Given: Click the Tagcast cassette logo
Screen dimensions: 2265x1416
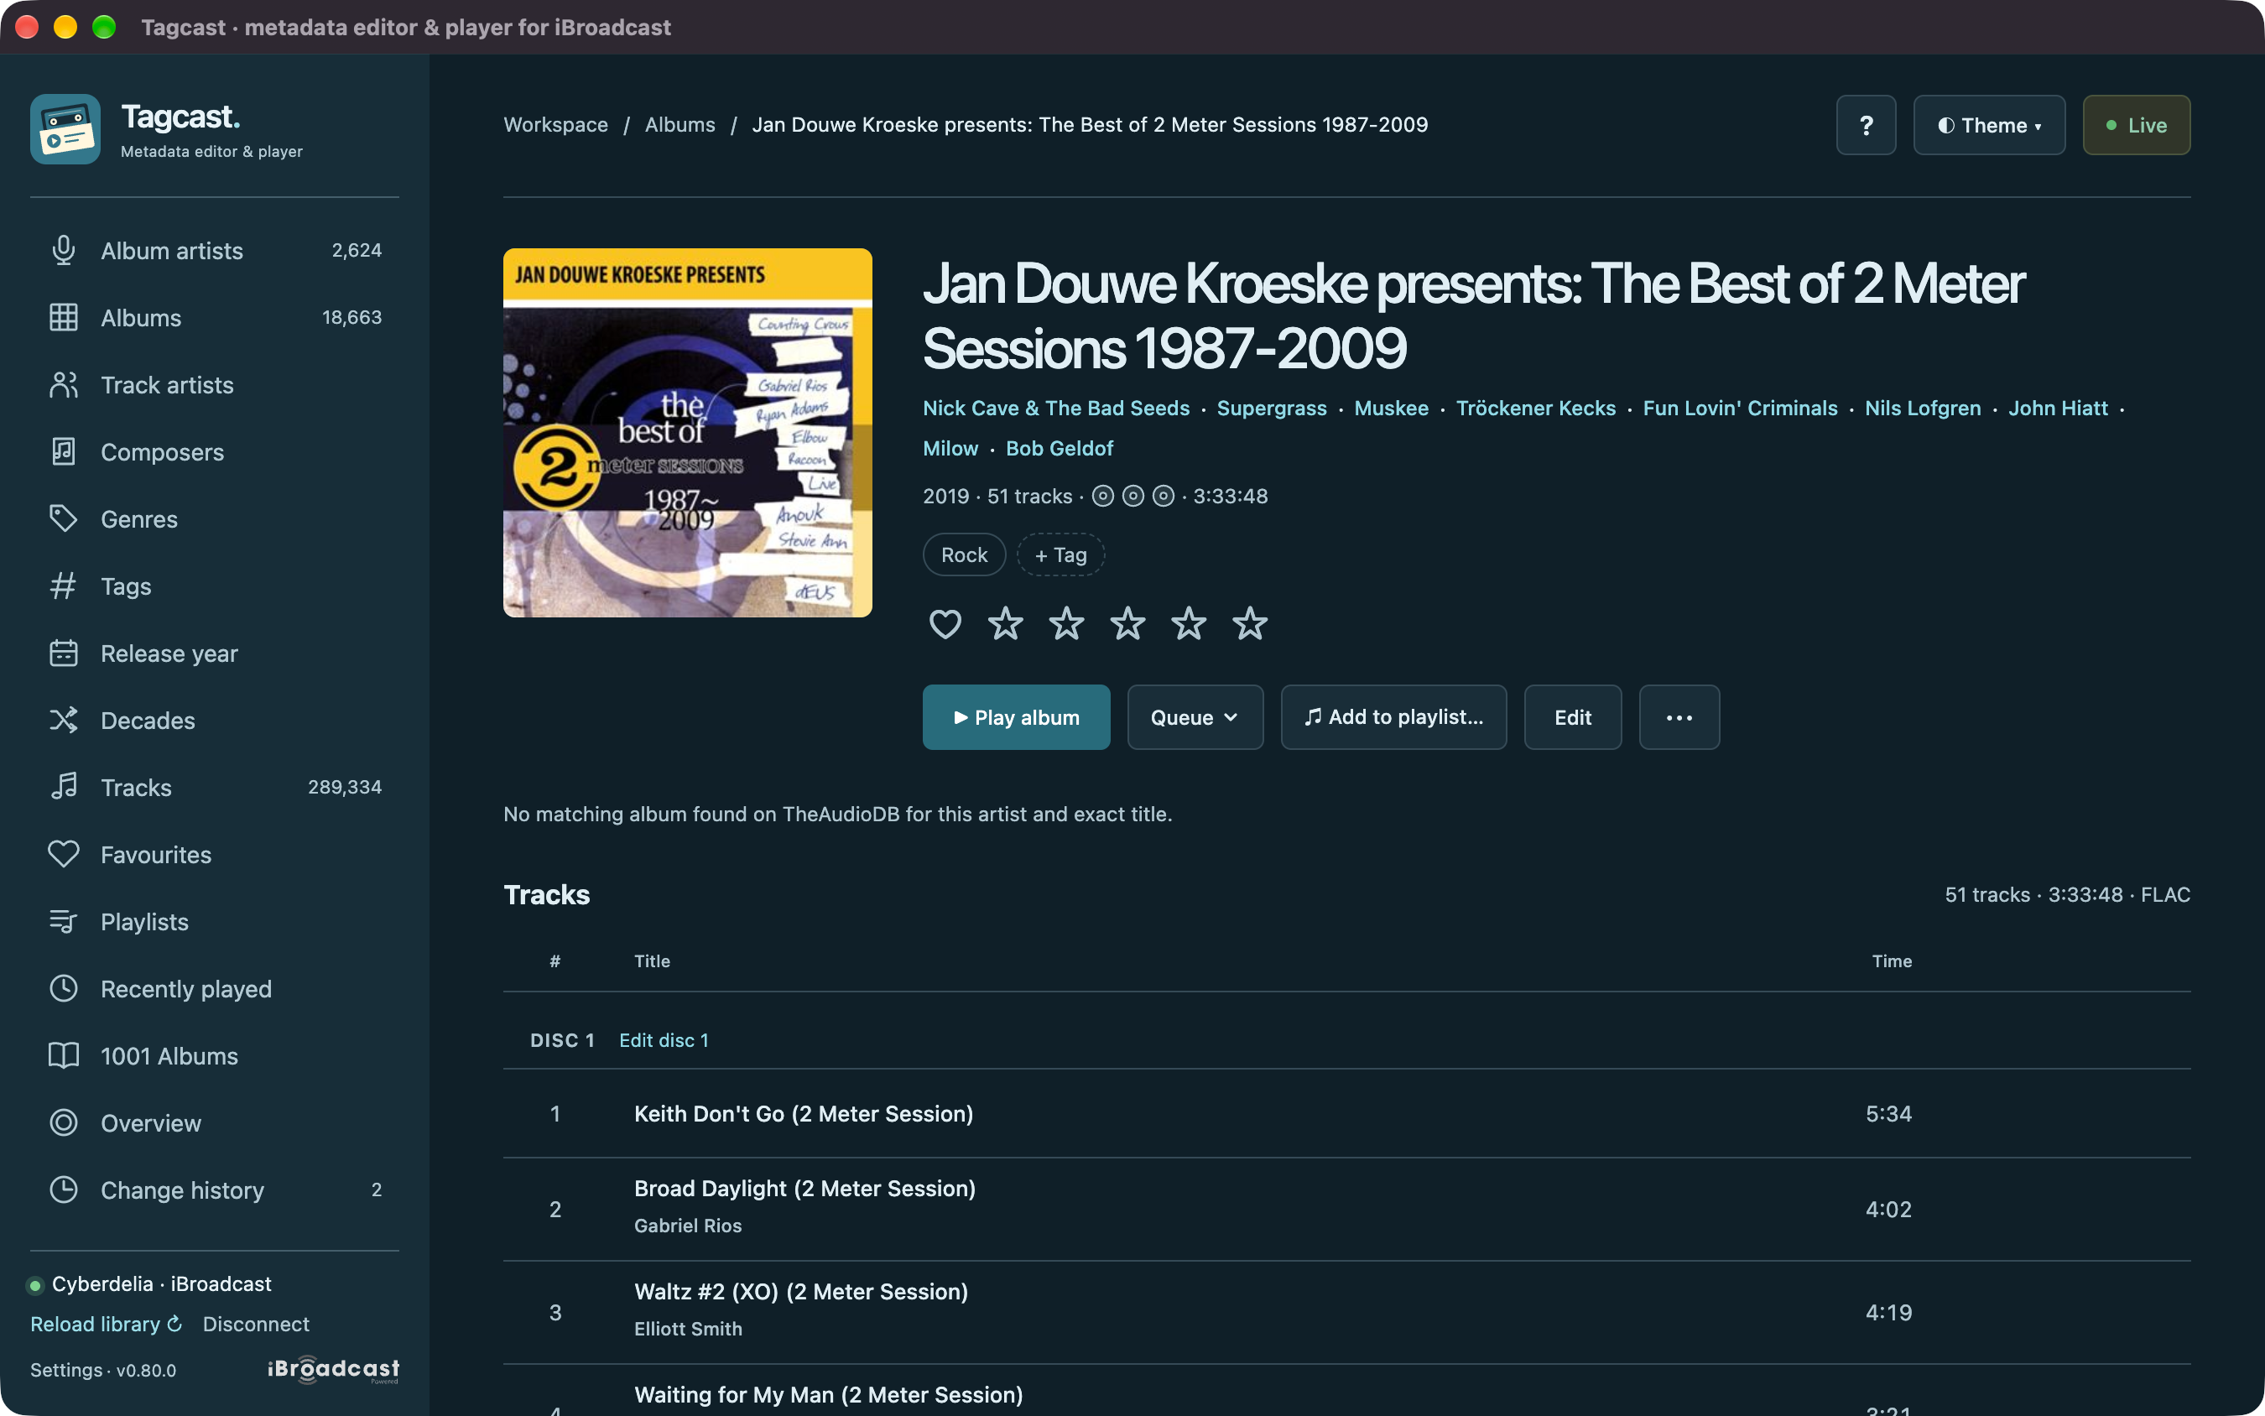Looking at the screenshot, I should 65,129.
